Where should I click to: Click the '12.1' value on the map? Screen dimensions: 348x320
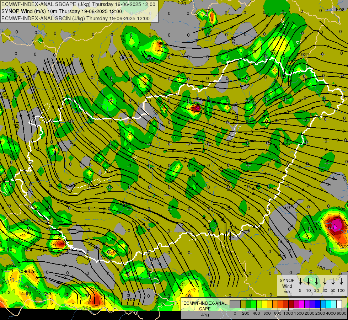coord(46,294)
